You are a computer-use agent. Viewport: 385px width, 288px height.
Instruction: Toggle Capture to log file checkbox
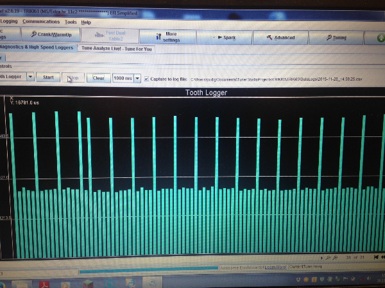click(146, 79)
